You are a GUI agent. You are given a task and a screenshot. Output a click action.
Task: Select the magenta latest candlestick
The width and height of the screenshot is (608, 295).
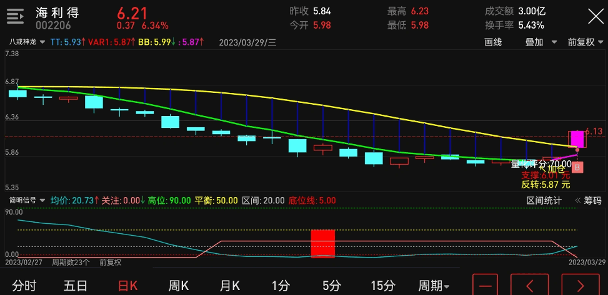coord(577,139)
